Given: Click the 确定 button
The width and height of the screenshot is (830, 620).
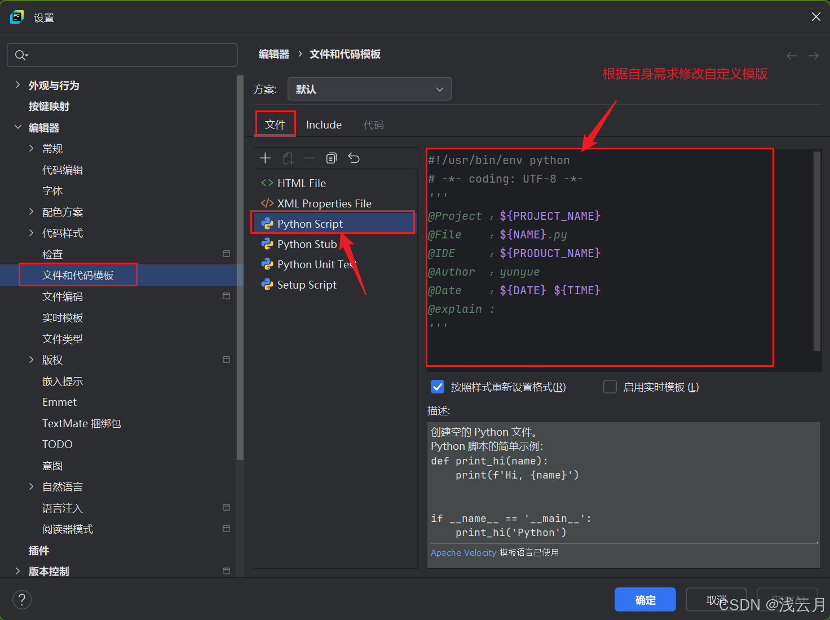Looking at the screenshot, I should 645,600.
